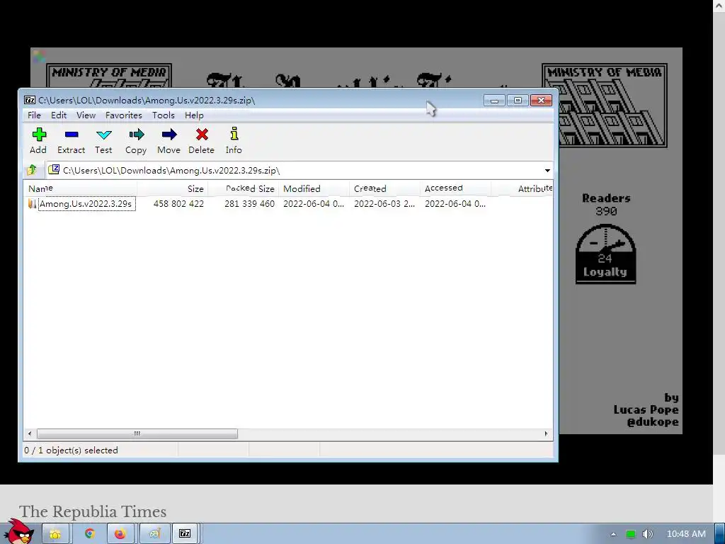The width and height of the screenshot is (725, 544).
Task: Open the Info tool
Action: pyautogui.click(x=234, y=134)
